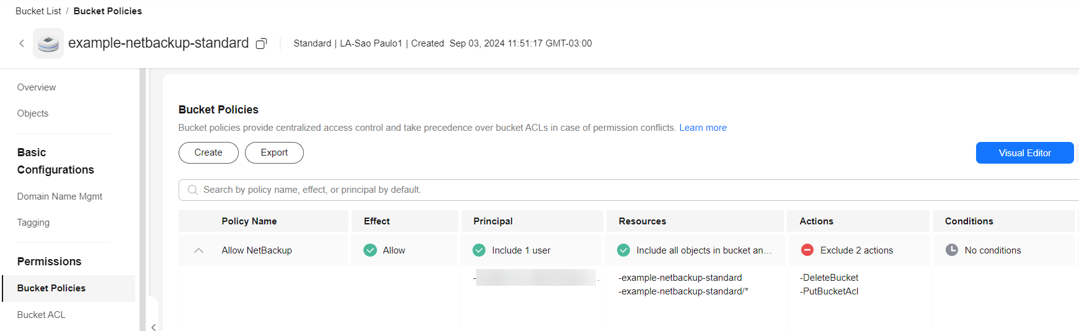Go to Bucket ACL page
The width and height of the screenshot is (1079, 331).
pyautogui.click(x=42, y=315)
